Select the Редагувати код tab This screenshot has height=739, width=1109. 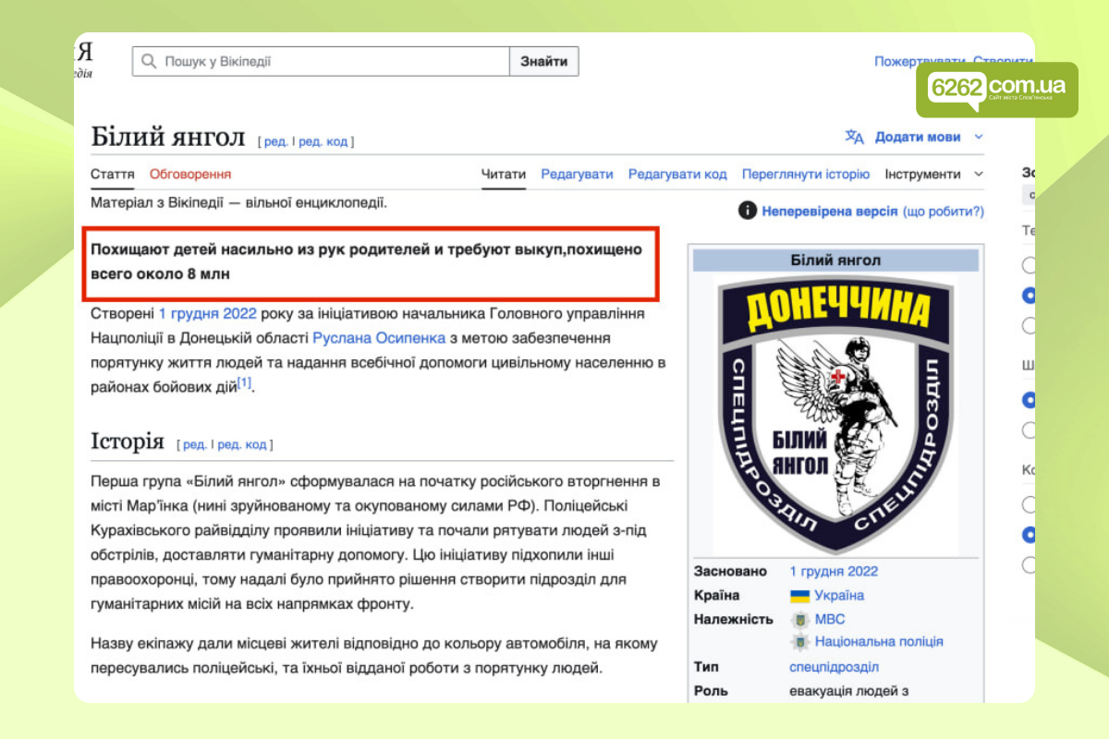coord(677,174)
